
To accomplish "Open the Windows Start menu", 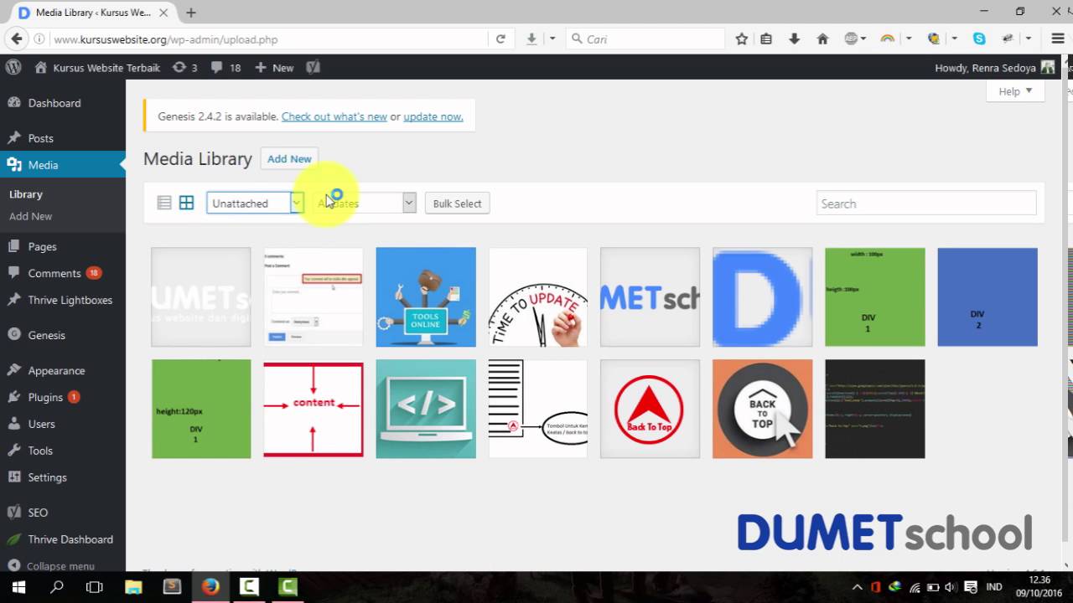I will 18,587.
